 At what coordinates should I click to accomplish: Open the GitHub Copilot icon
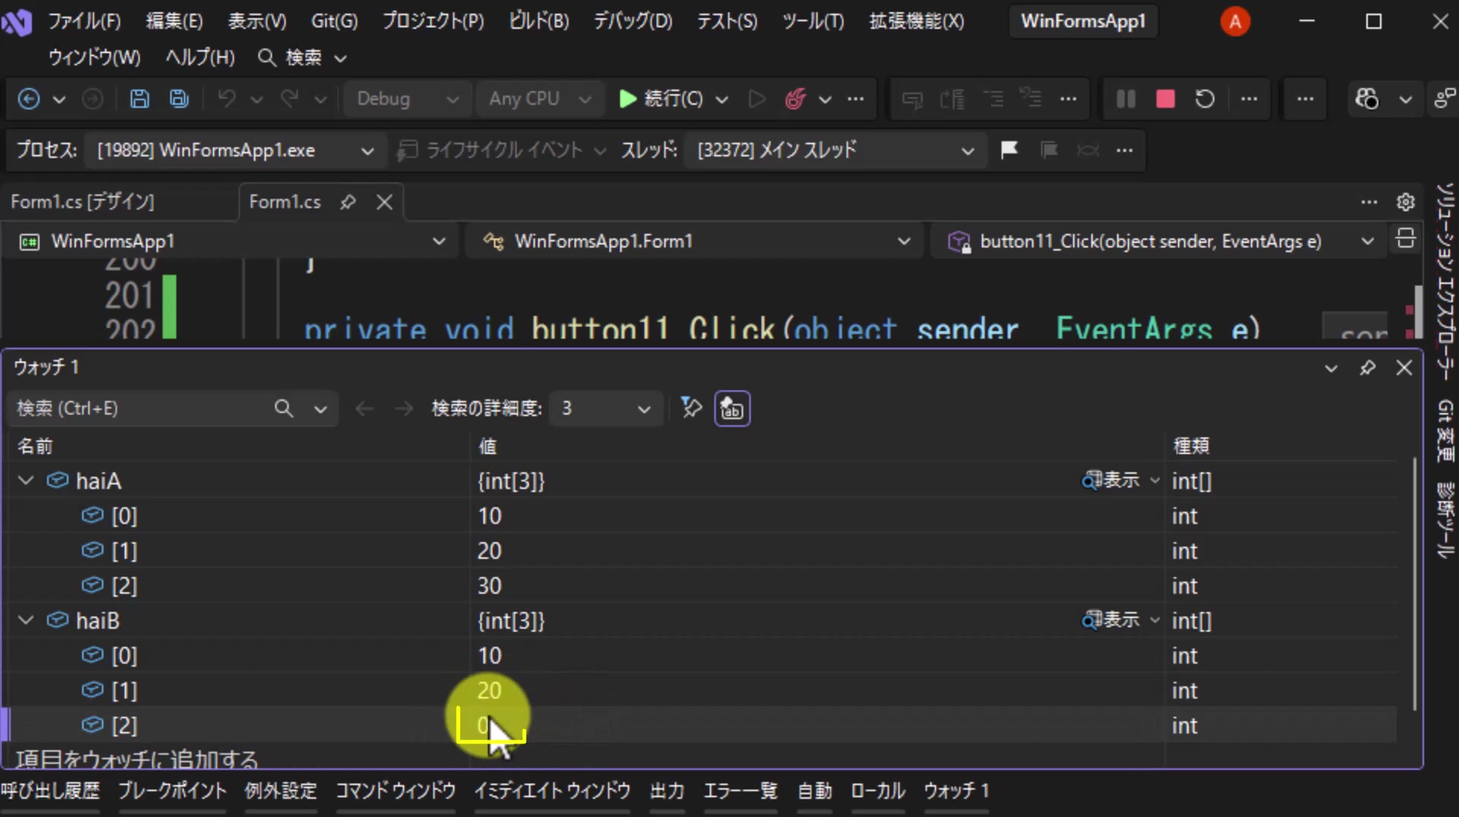tap(1366, 99)
